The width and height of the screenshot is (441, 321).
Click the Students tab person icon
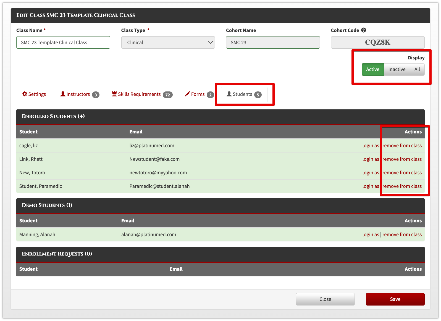(x=229, y=94)
